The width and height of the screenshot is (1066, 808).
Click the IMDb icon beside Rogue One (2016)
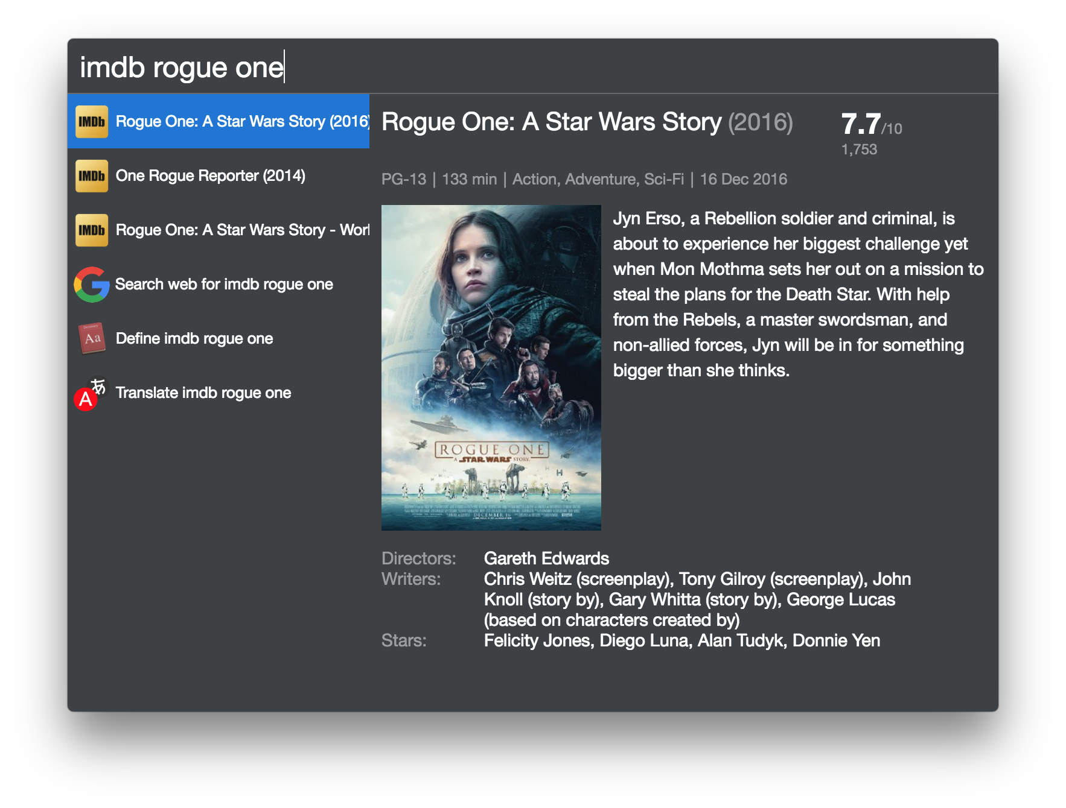tap(92, 121)
